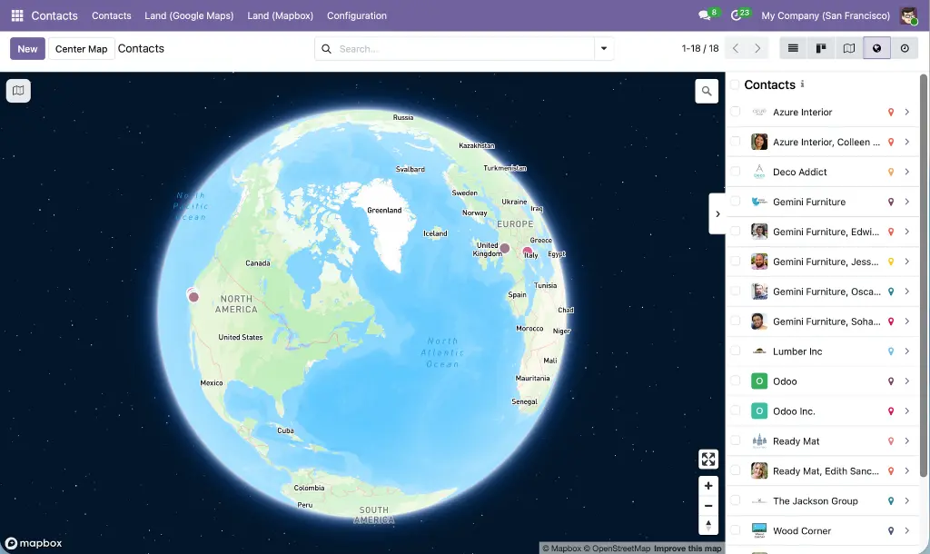This screenshot has width=930, height=554.
Task: Focus the Search input field
Action: 464,49
